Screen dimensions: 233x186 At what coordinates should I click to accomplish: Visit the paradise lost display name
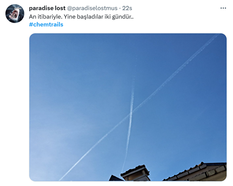[x=47, y=8]
